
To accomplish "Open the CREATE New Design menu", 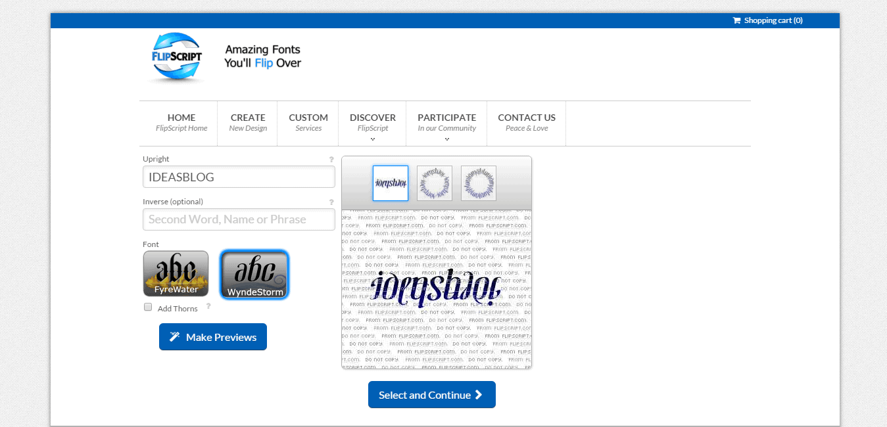I will pos(248,122).
